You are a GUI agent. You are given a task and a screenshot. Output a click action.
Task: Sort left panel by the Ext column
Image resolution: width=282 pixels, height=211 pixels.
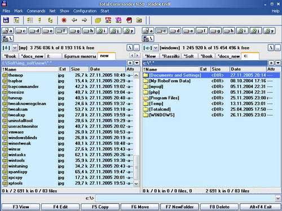[64, 69]
